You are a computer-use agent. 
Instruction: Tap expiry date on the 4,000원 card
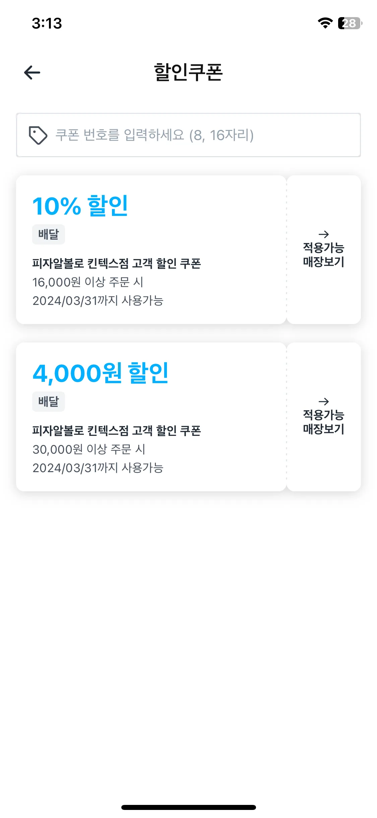98,468
